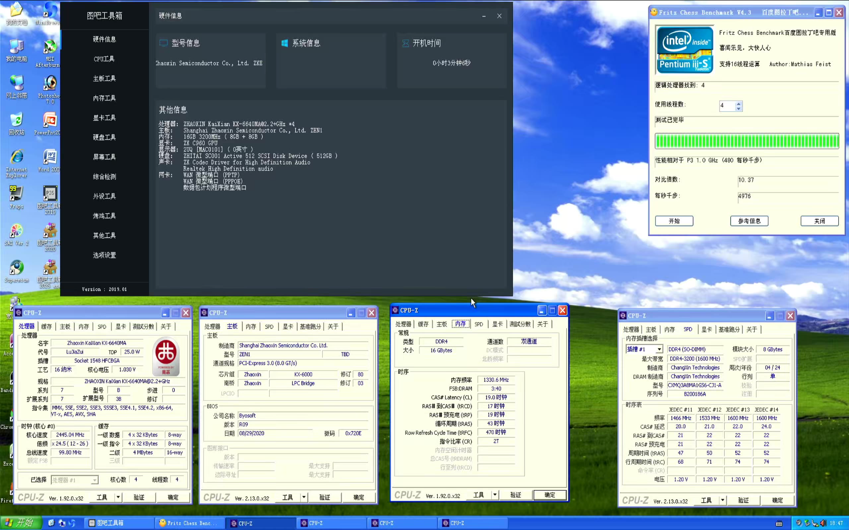Launch the Supermium browser shortcut
849x530 pixels.
point(16,271)
